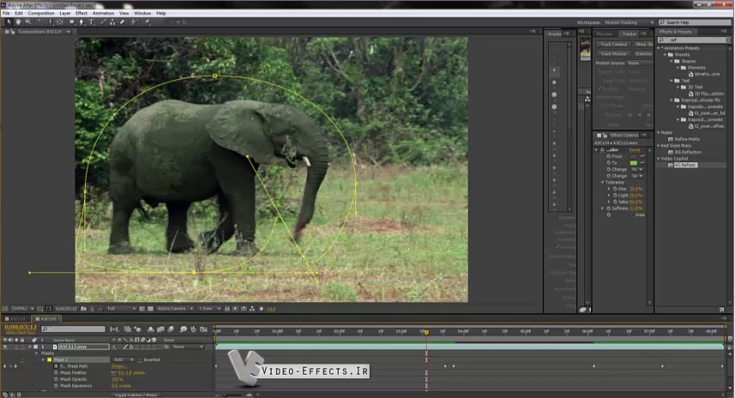Select the Selection arrow tool

click(9, 22)
